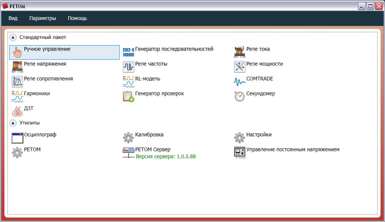Click the Реле напряжения label
Screen dimensions: 385x222
[45, 64]
